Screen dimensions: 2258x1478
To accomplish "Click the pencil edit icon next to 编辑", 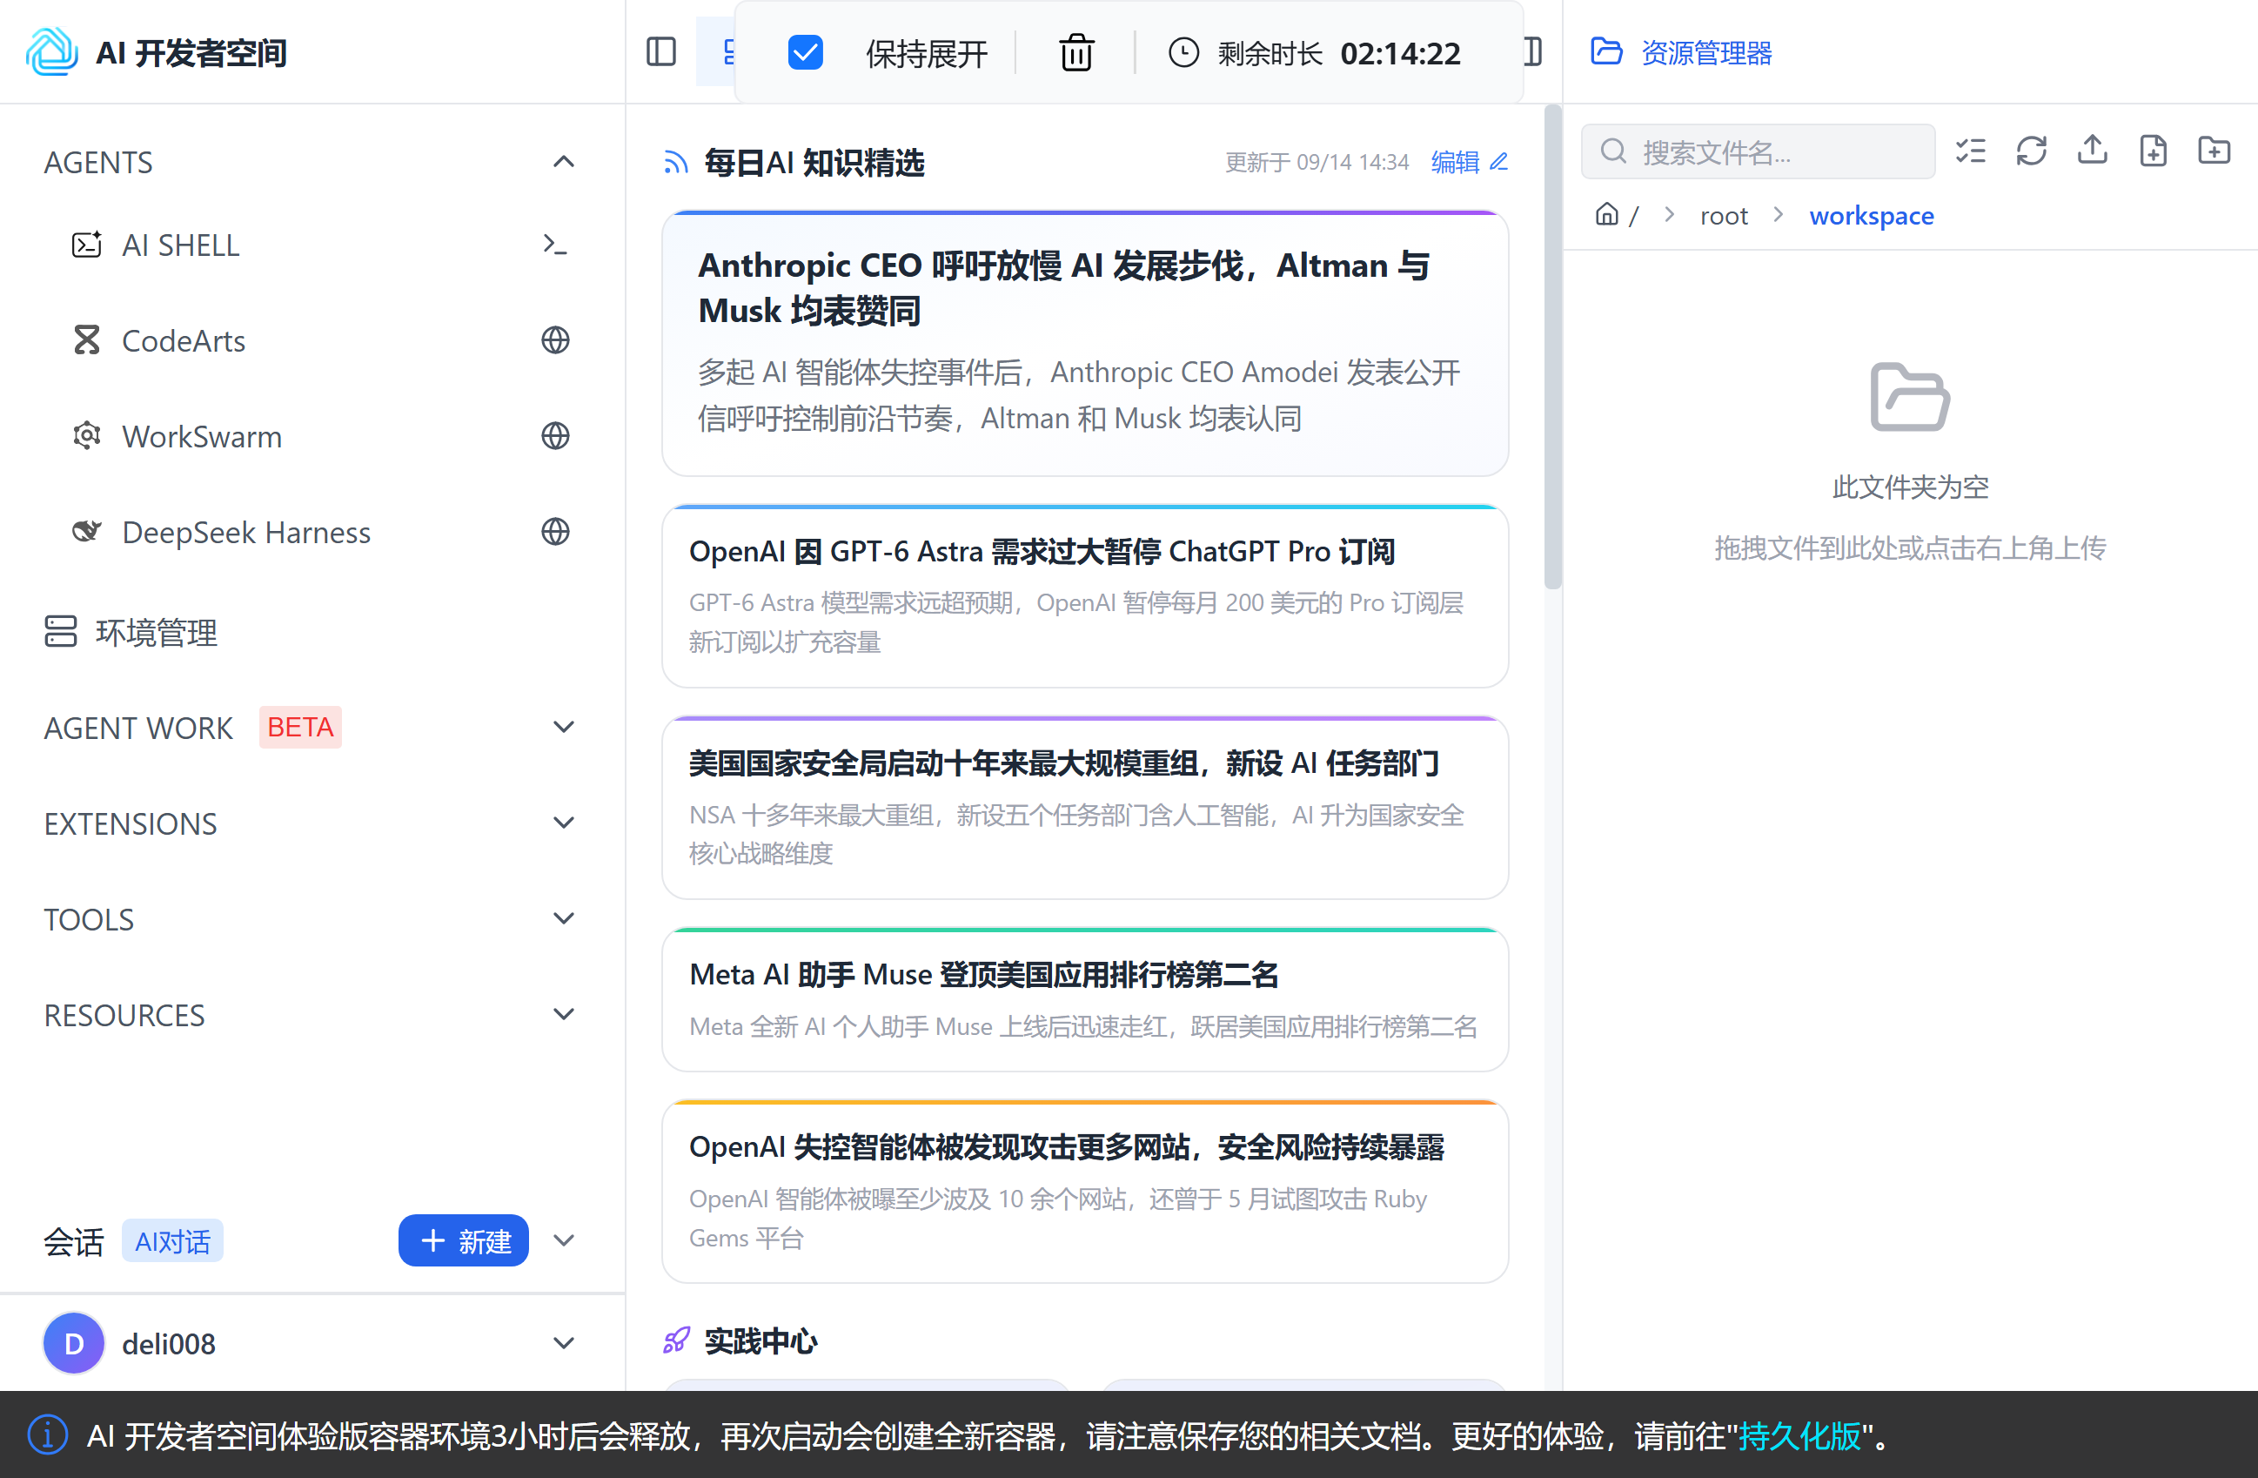I will [x=1499, y=162].
